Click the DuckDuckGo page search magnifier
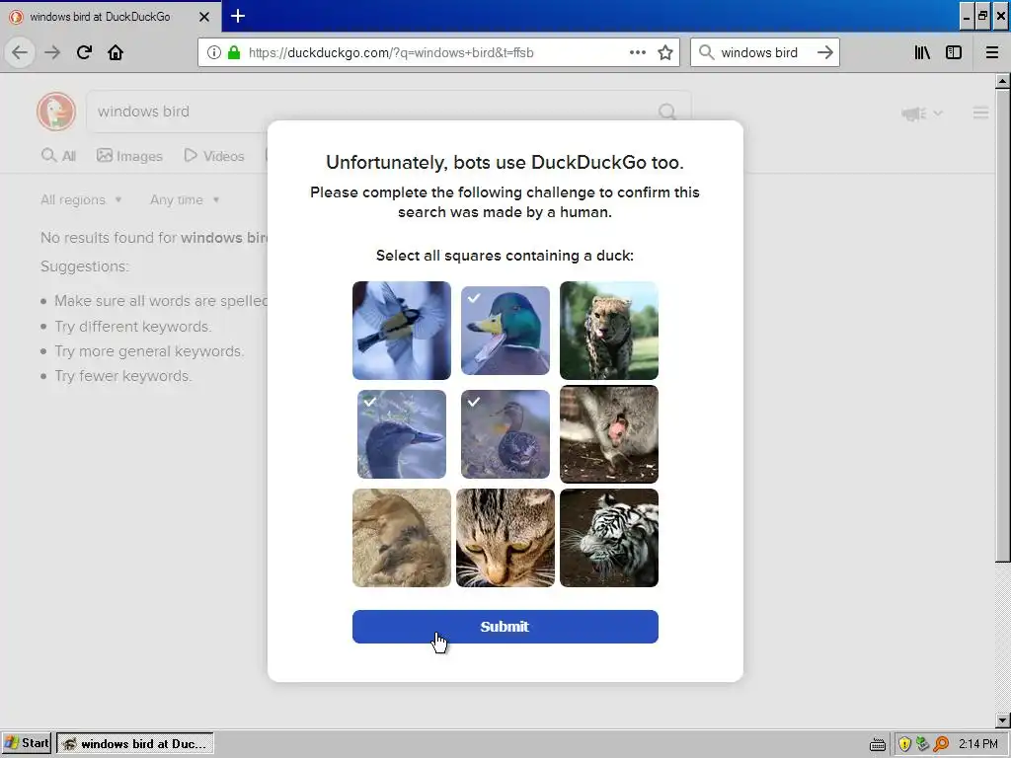 tap(667, 113)
